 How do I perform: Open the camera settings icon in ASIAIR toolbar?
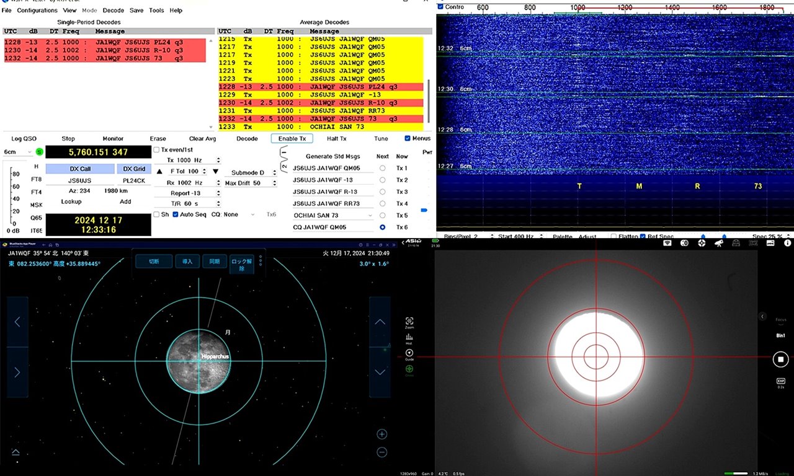[x=684, y=244]
